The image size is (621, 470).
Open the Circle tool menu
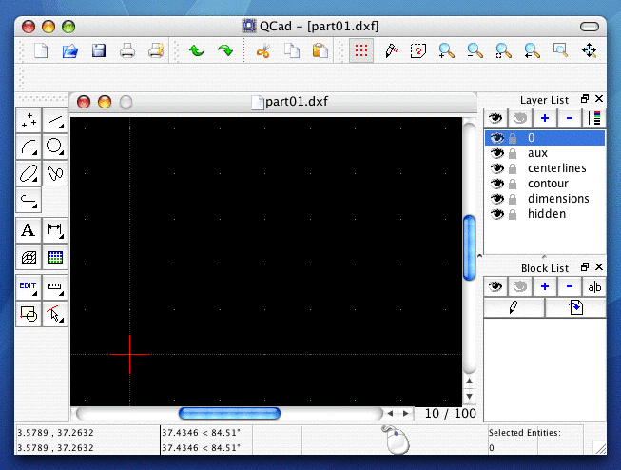pyautogui.click(x=55, y=146)
